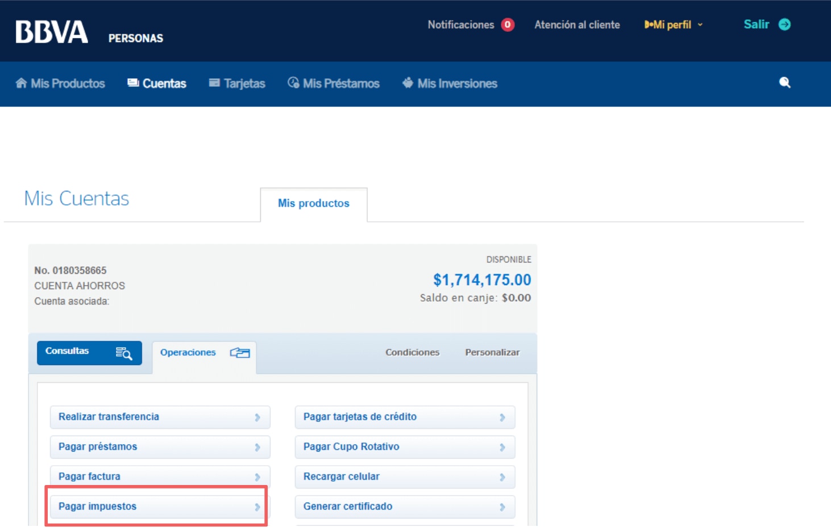831x531 pixels.
Task: Select Pagar tarjetas de crédito
Action: (405, 417)
